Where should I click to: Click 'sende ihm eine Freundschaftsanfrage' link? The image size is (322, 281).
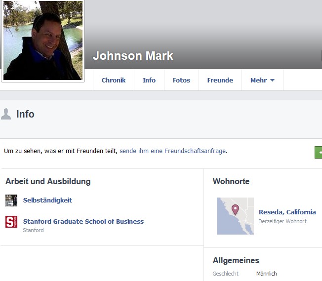click(172, 151)
